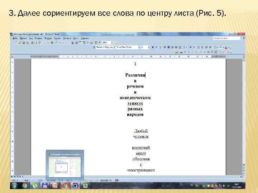
Task: Click the Insert Excel Worksheet icon
Action: coord(84,43)
